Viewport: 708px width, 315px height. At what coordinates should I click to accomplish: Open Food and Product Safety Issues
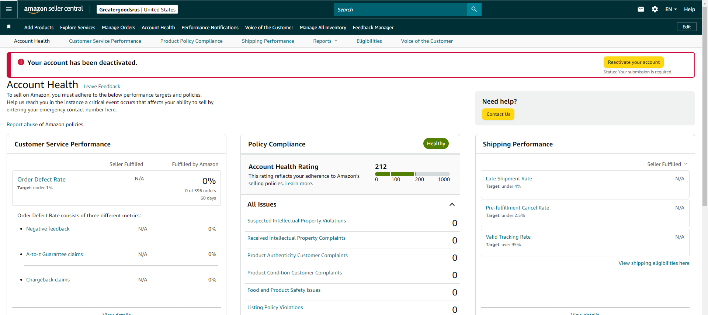click(284, 290)
